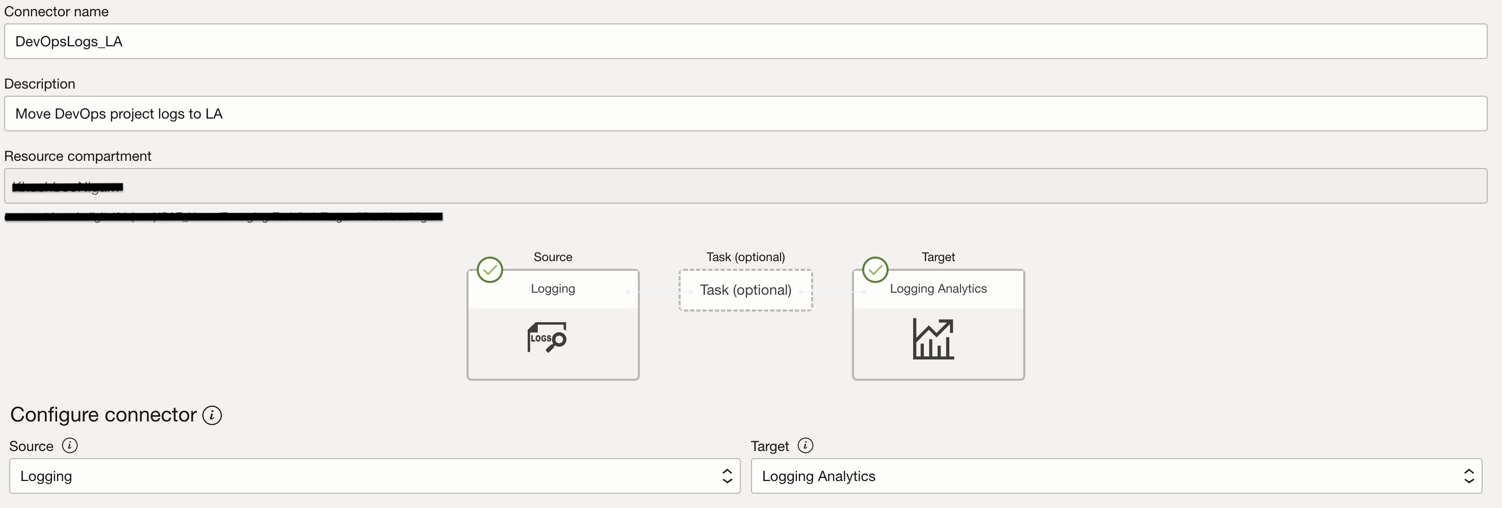Select the Logging title in Source card
Viewport: 1502px width, 508px height.
pos(553,289)
